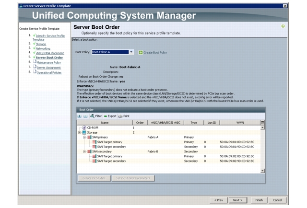Collapse the Storage tree node
Image resolution: width=307 pixels, height=208 pixels.
pos(79,132)
